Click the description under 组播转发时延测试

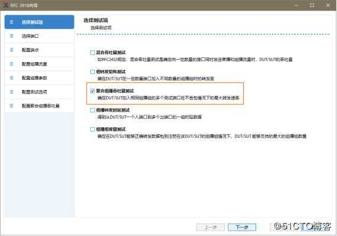click(x=149, y=117)
